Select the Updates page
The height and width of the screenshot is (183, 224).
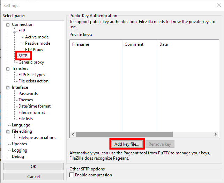[x=19, y=144]
